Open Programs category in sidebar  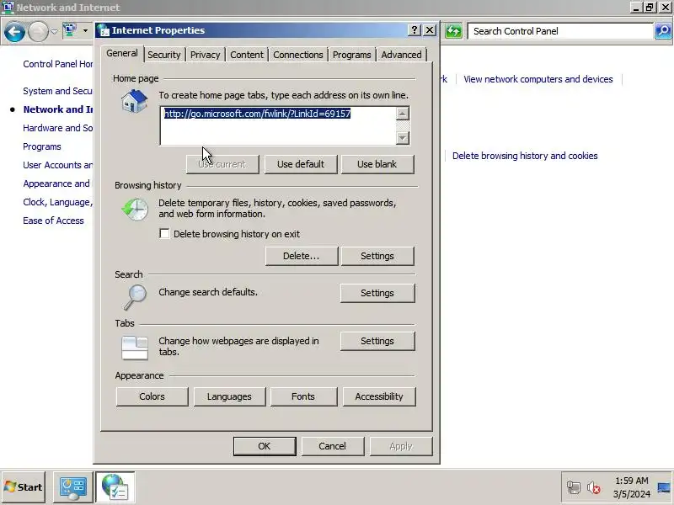[x=42, y=146]
